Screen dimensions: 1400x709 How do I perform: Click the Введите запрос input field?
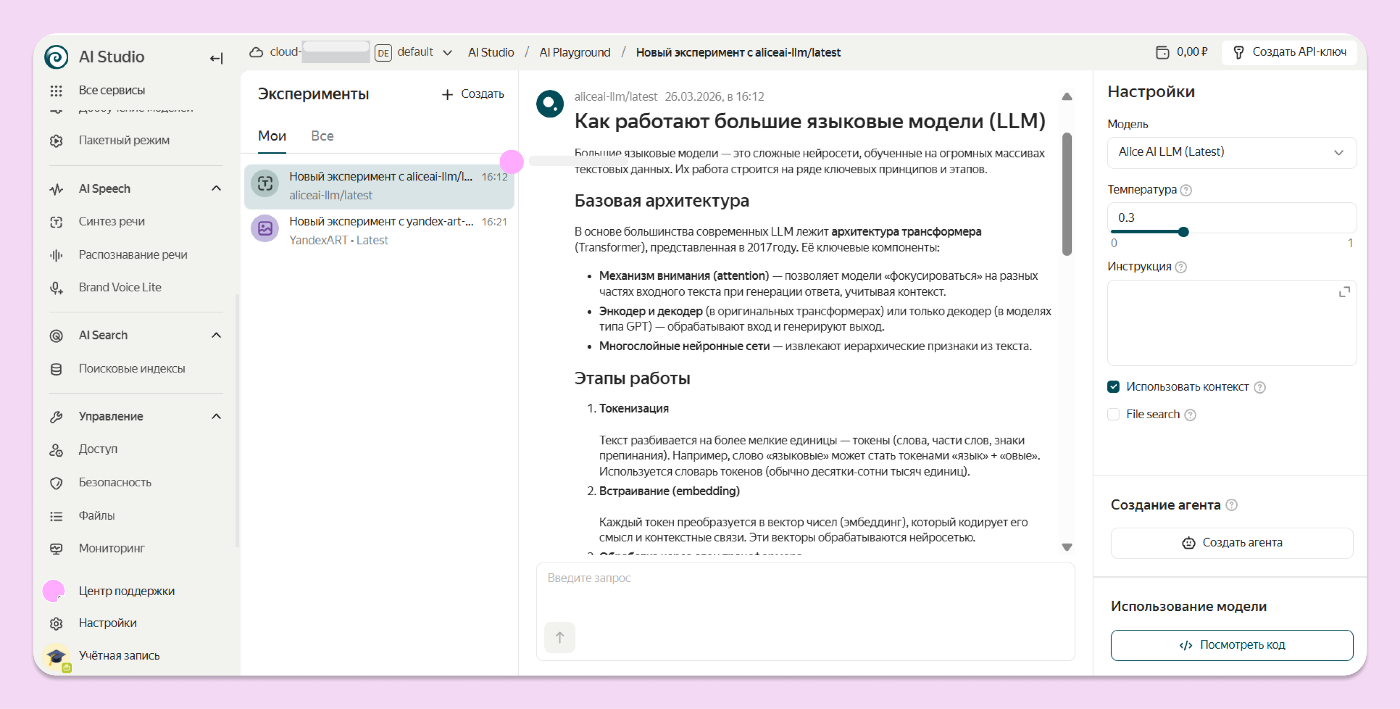click(806, 612)
